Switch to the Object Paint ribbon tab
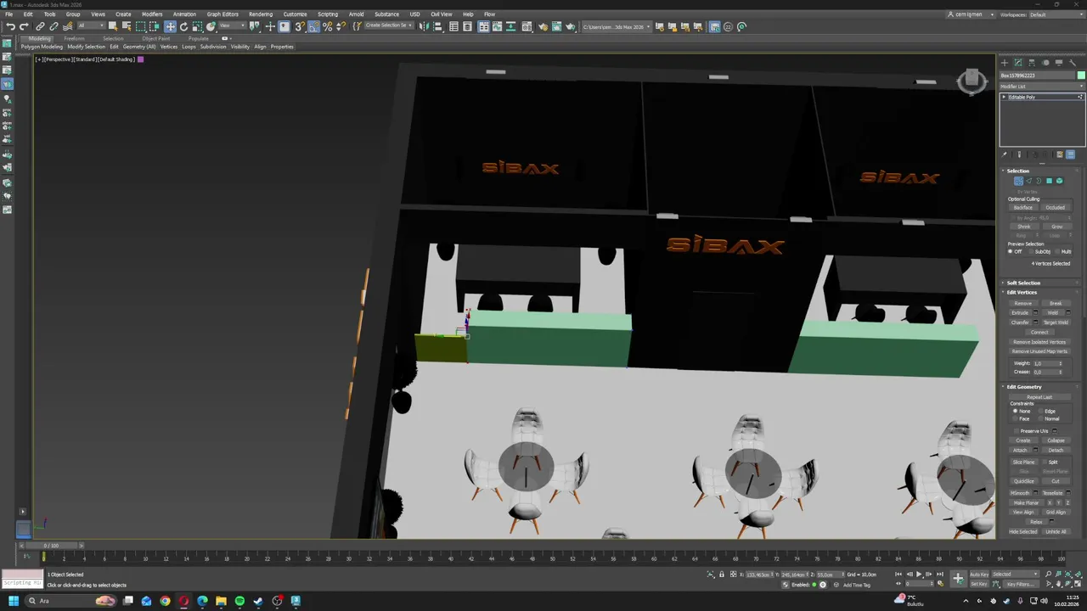This screenshot has height=611, width=1087. (x=156, y=38)
